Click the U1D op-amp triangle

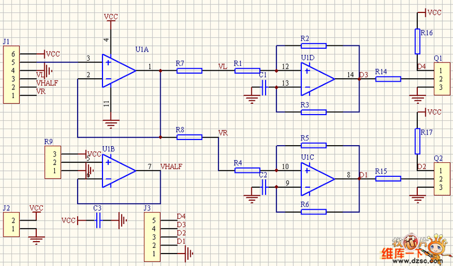click(316, 78)
